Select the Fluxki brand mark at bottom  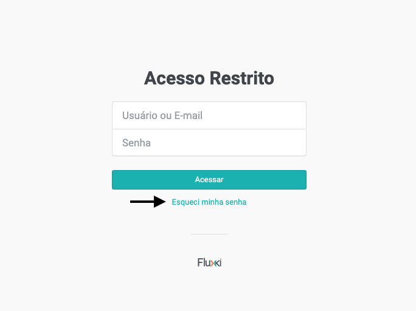[209, 263]
